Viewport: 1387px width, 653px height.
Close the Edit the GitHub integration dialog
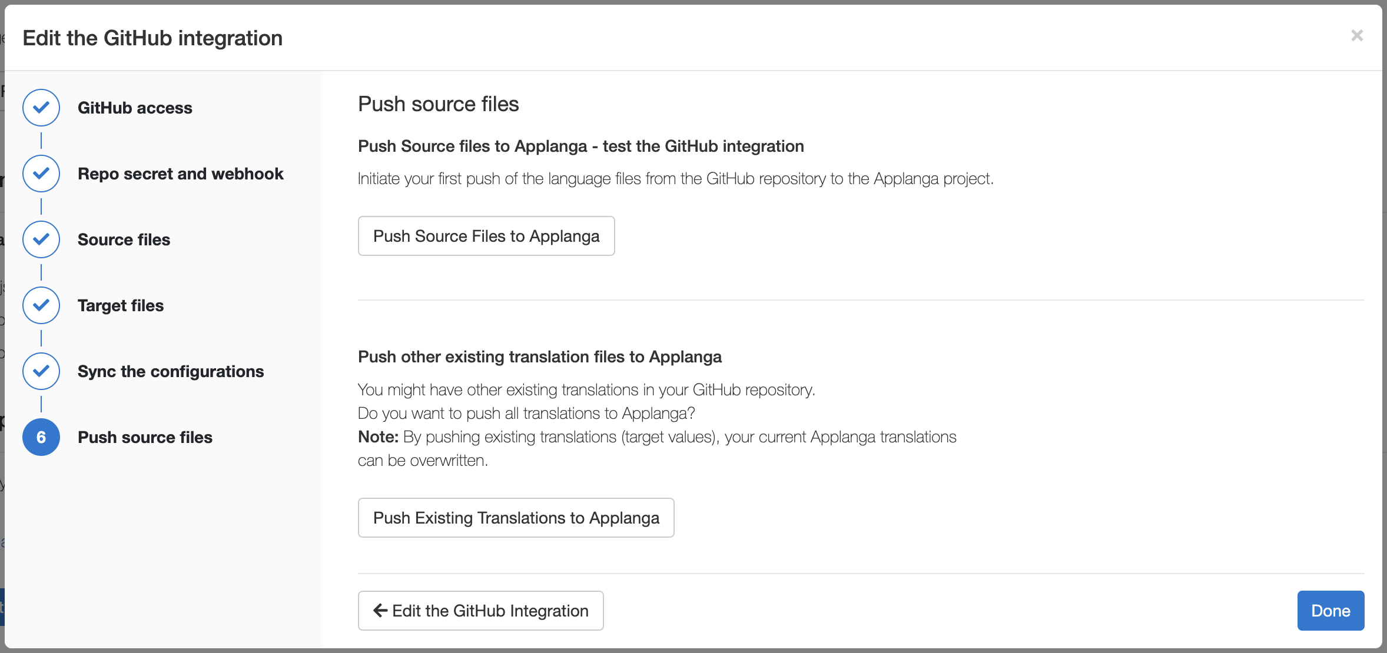pos(1357,36)
